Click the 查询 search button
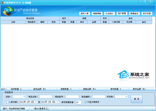 (x=137, y=99)
